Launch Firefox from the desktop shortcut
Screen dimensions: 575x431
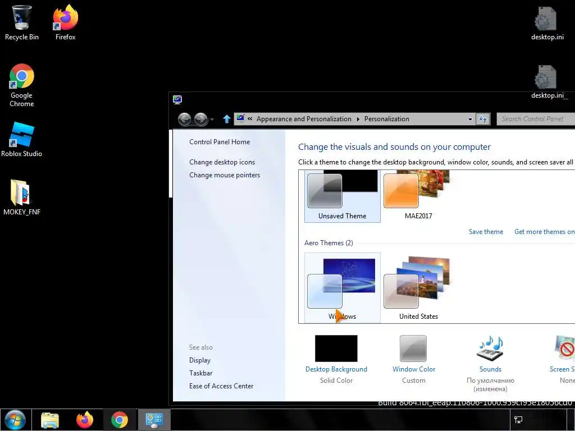(x=65, y=22)
